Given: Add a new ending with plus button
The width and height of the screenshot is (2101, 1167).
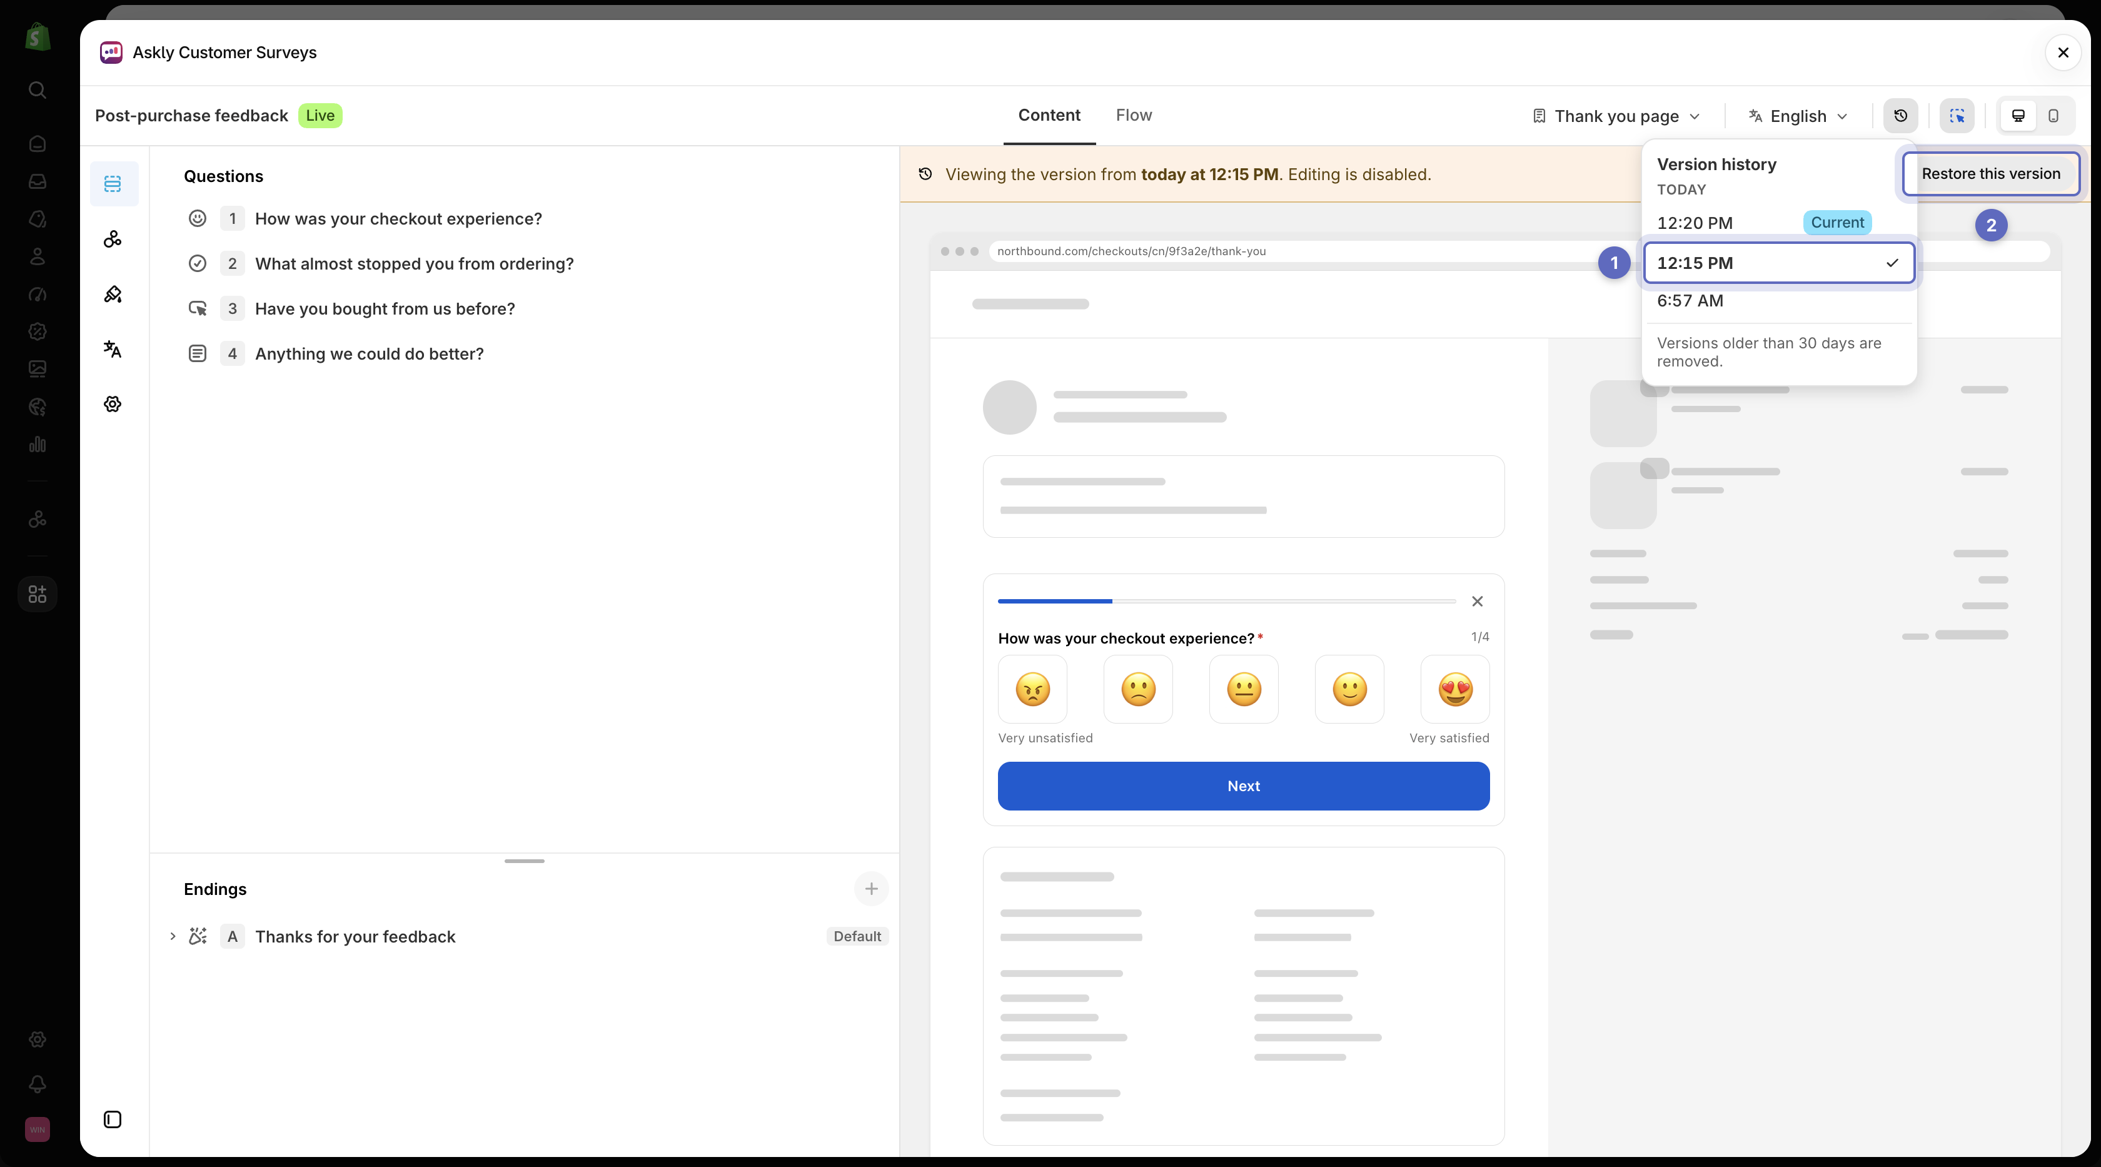Looking at the screenshot, I should tap(871, 889).
